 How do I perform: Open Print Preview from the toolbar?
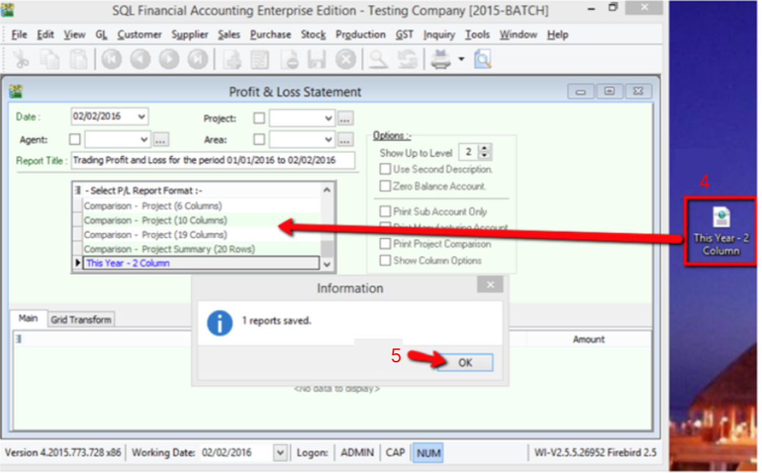(x=482, y=61)
